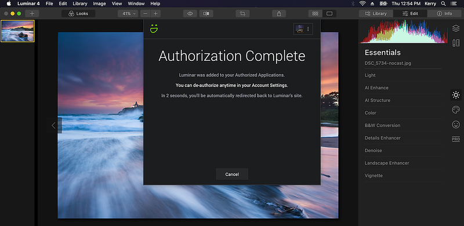Select the Creative palette icon
Image resolution: width=464 pixels, height=226 pixels.
[456, 110]
